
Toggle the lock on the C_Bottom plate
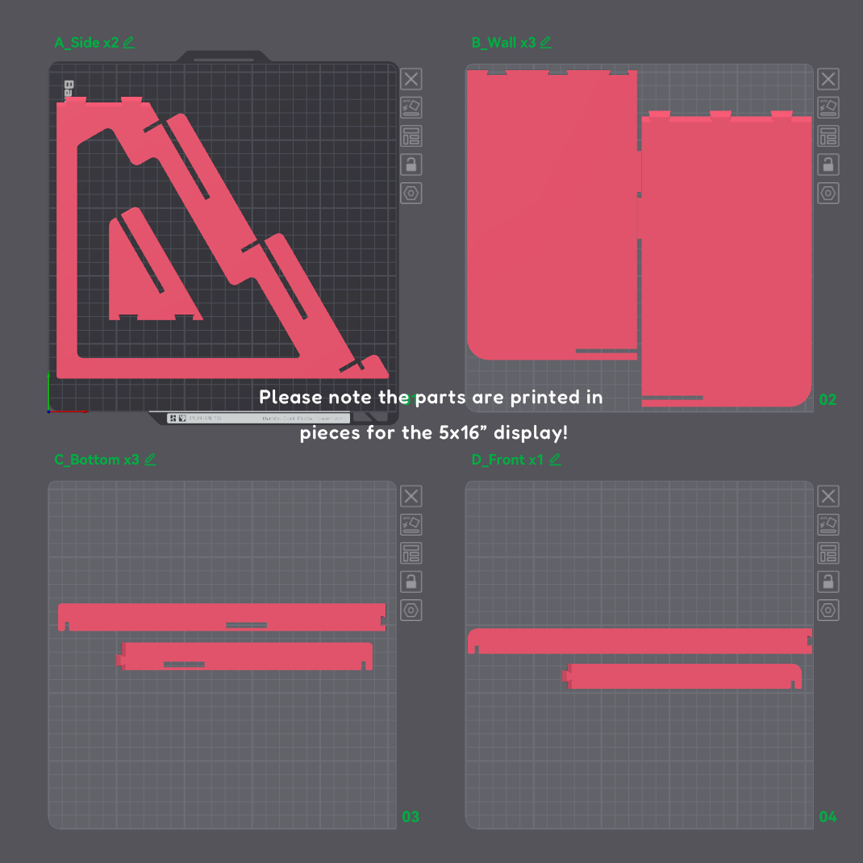(411, 582)
